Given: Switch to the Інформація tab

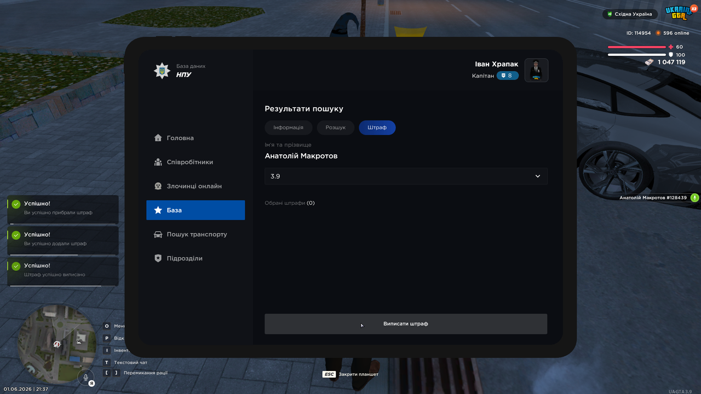Looking at the screenshot, I should click(288, 128).
